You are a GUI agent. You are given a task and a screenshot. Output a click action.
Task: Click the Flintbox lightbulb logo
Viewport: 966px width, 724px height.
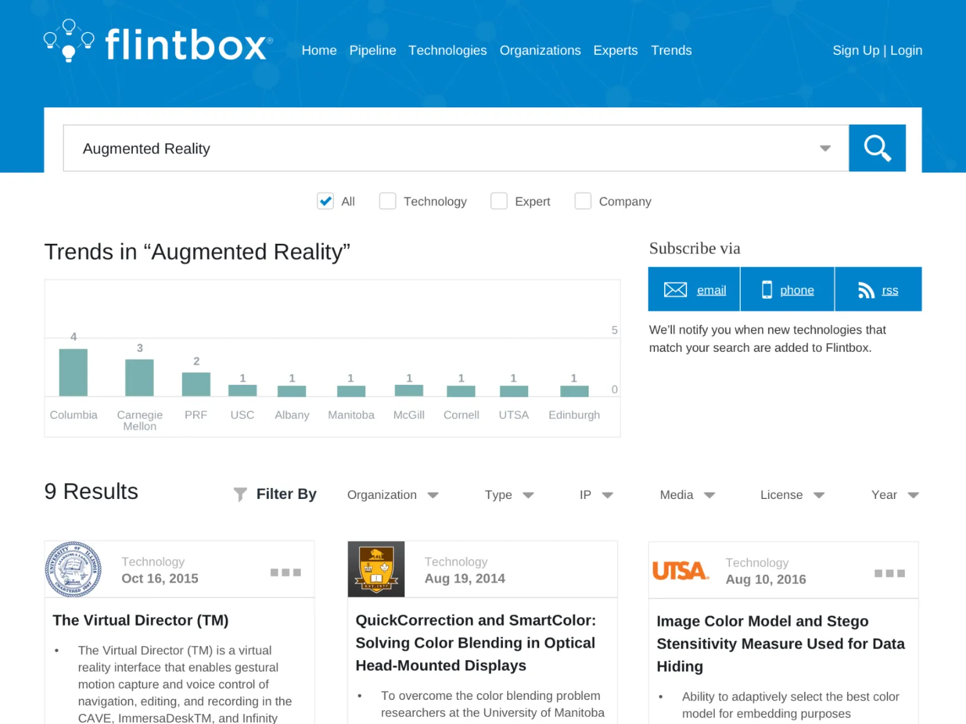click(69, 41)
